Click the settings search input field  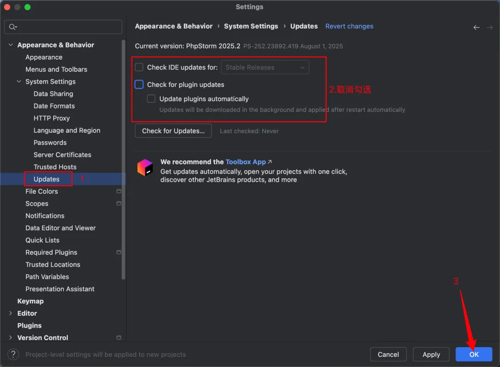pyautogui.click(x=63, y=27)
